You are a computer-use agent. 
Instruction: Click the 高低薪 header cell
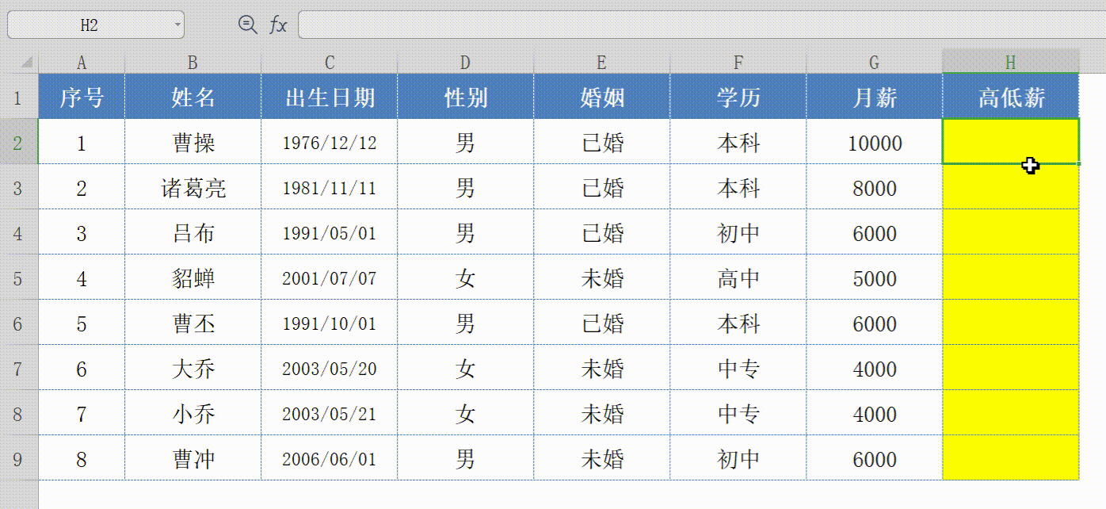[1010, 98]
